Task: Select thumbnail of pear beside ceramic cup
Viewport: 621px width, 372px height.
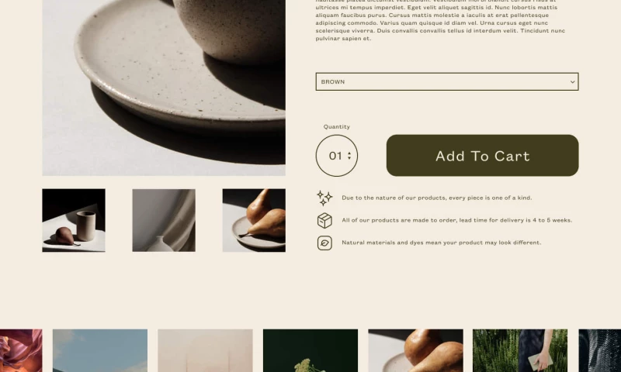Action: pyautogui.click(x=74, y=220)
